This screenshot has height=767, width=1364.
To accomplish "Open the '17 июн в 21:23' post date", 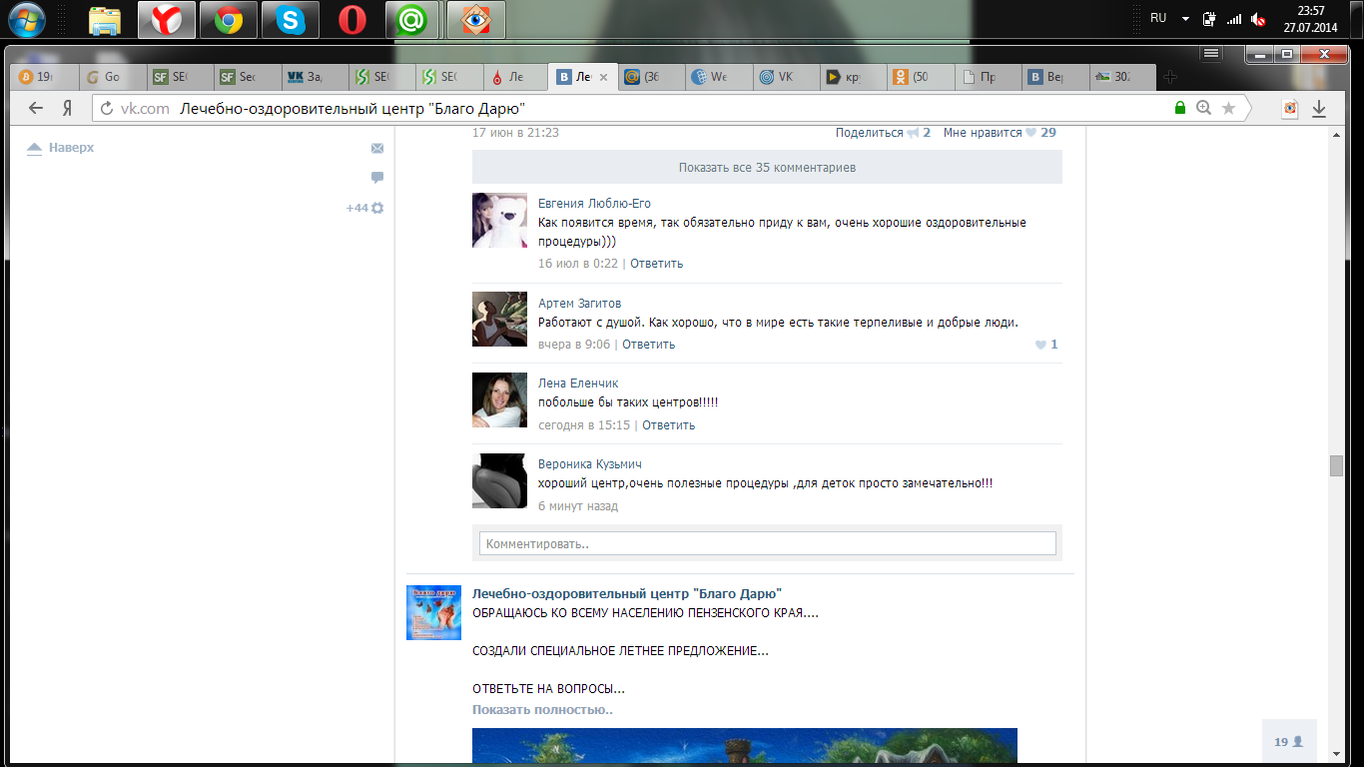I will [515, 133].
